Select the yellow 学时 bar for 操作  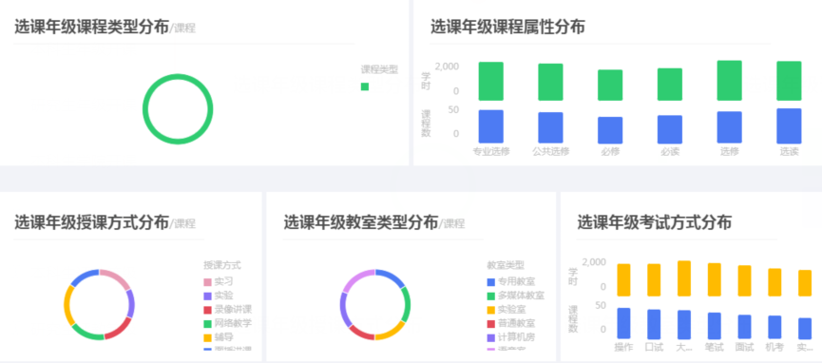623,279
